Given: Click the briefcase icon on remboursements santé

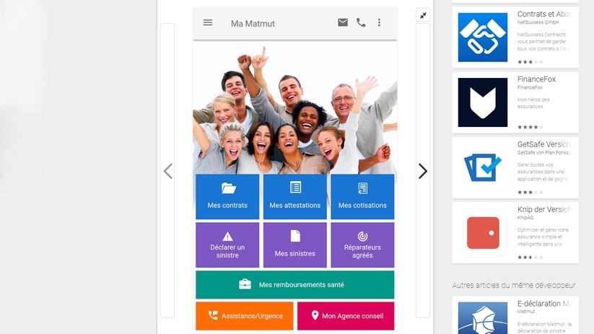Looking at the screenshot, I should [x=245, y=284].
